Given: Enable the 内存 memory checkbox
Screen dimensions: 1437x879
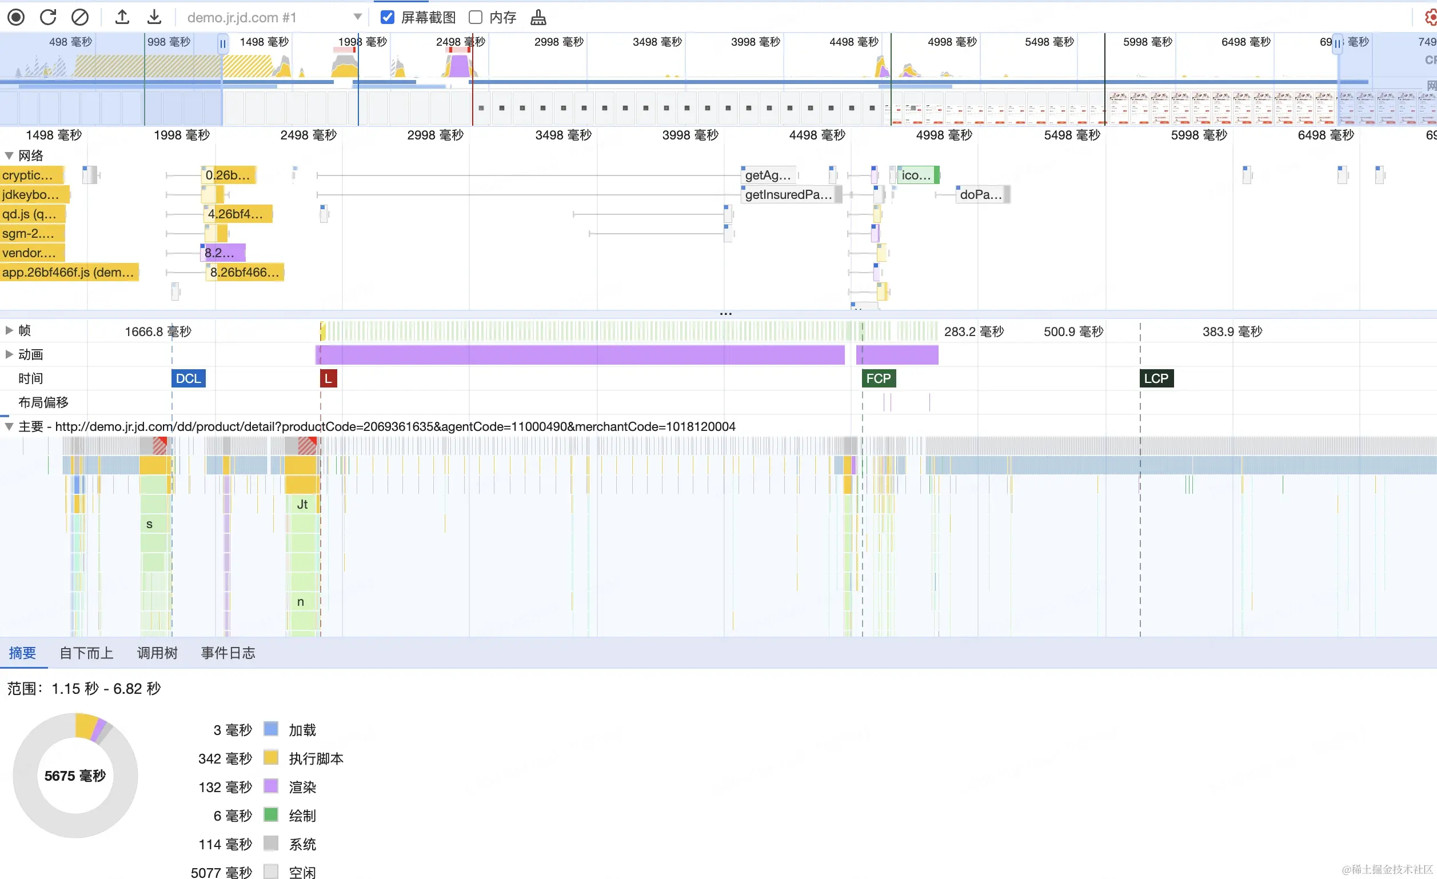Looking at the screenshot, I should pyautogui.click(x=476, y=18).
